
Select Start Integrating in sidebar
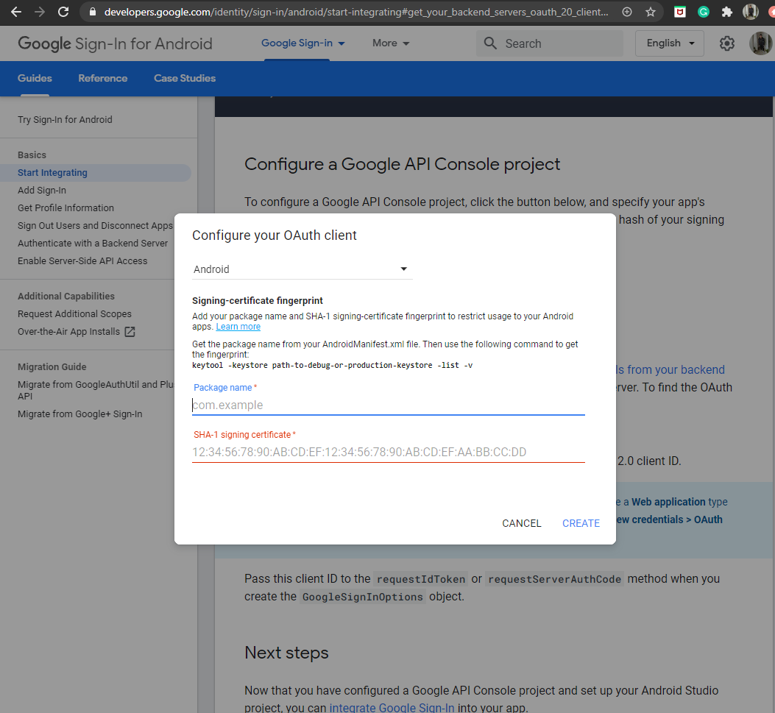[x=51, y=172]
